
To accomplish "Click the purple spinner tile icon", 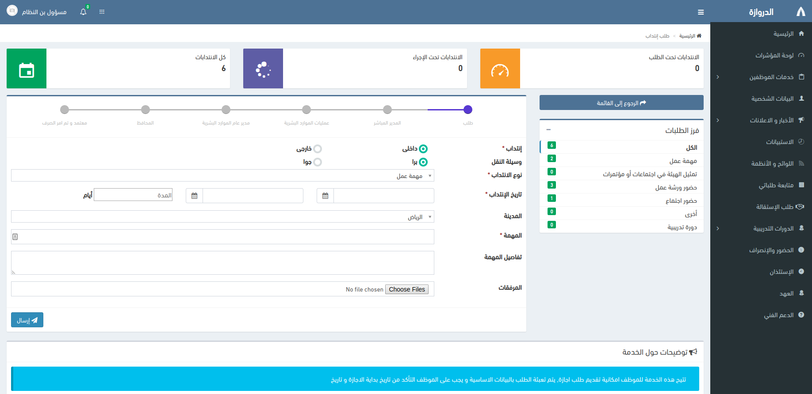I will coord(263,68).
